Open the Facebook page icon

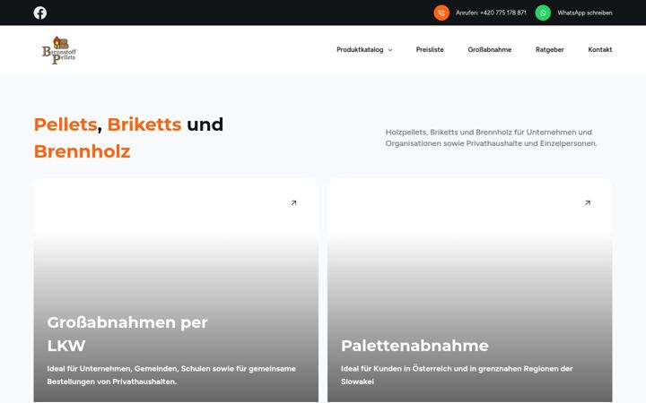pos(40,13)
